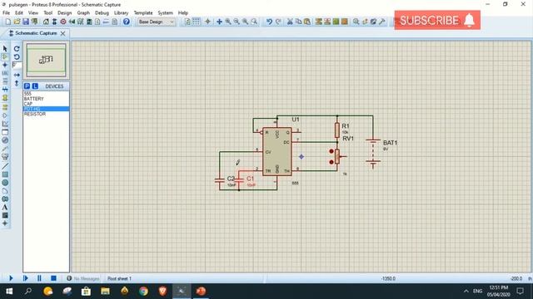Click the wrench property tool icon
The height and width of the screenshot is (299, 533).
click(x=382, y=22)
